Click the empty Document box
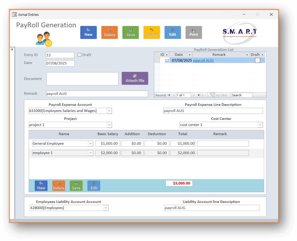The height and width of the screenshot is (241, 297). tap(82, 78)
